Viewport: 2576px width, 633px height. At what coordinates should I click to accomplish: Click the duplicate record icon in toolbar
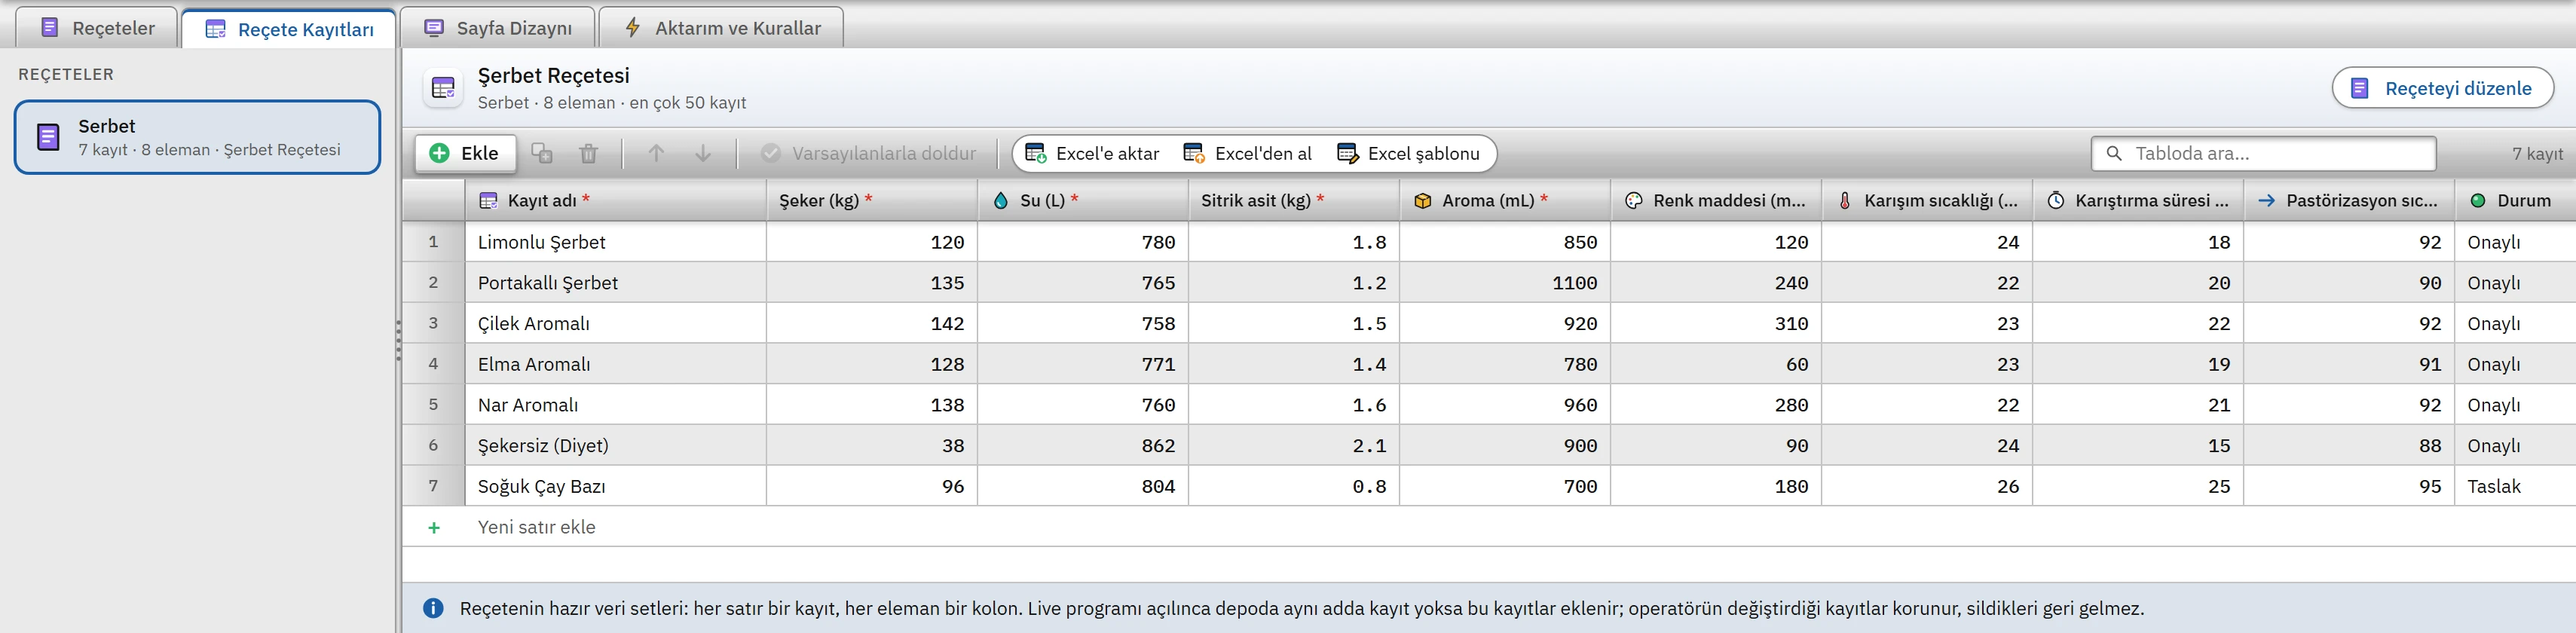[x=541, y=153]
